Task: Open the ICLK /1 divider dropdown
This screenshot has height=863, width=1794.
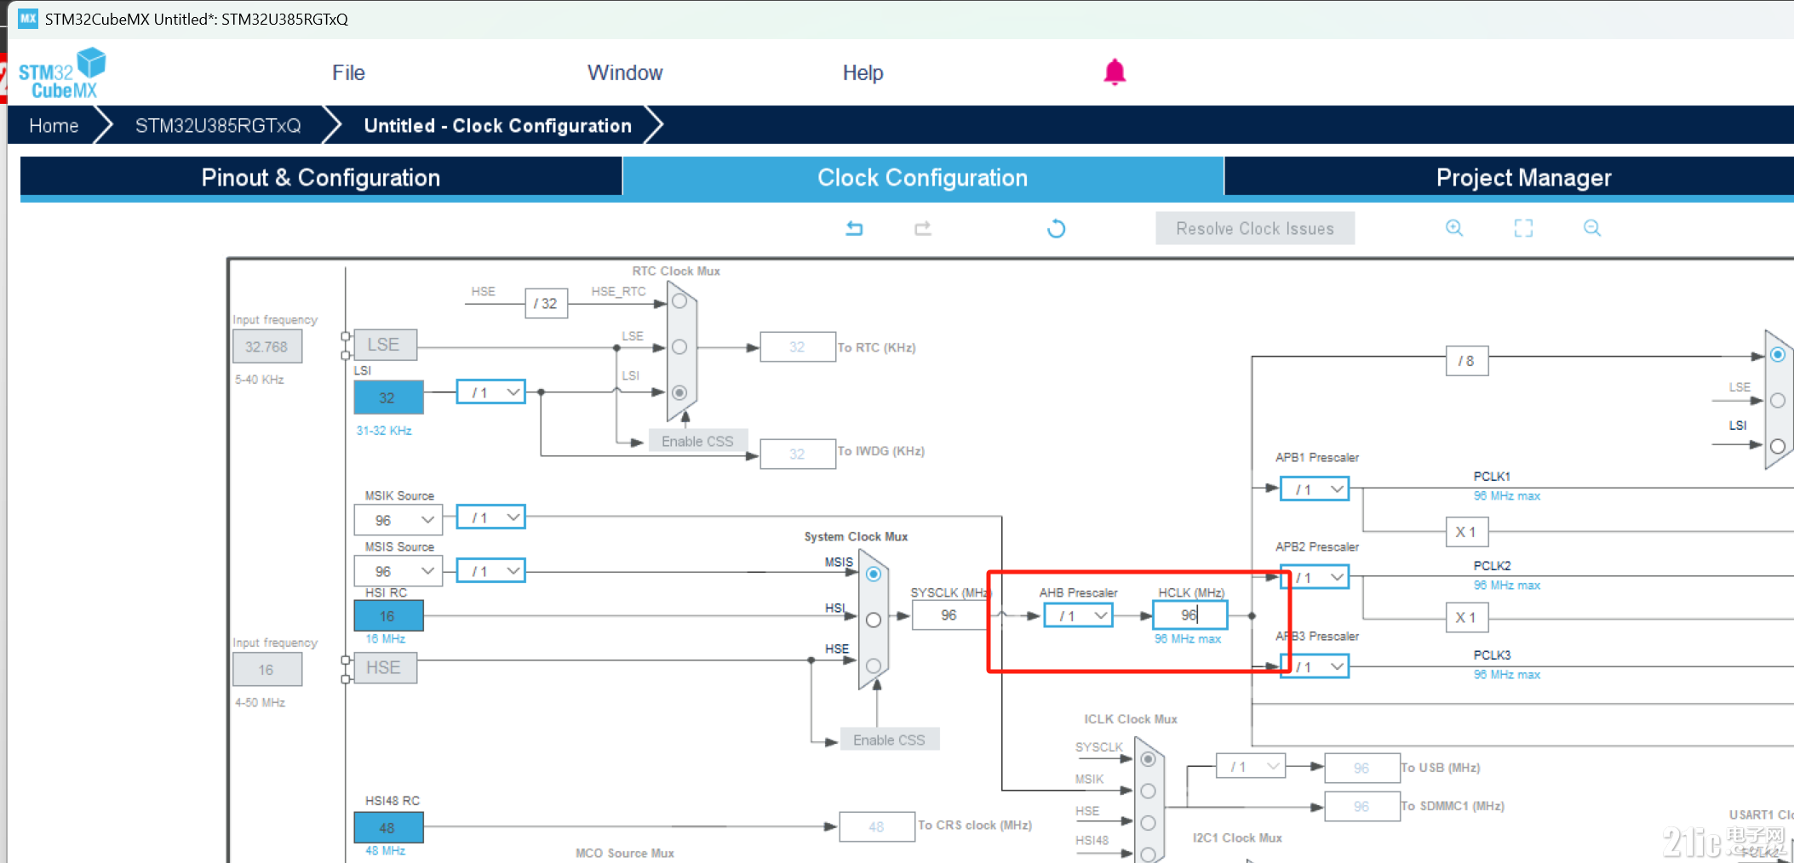Action: (1251, 767)
